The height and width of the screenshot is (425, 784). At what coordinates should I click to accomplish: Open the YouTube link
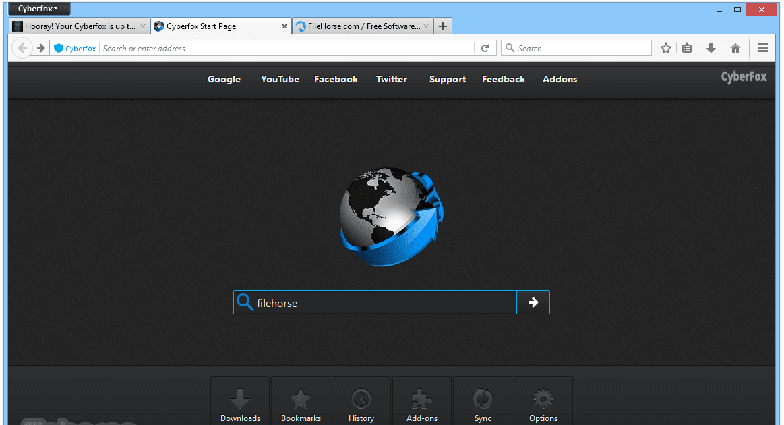280,79
